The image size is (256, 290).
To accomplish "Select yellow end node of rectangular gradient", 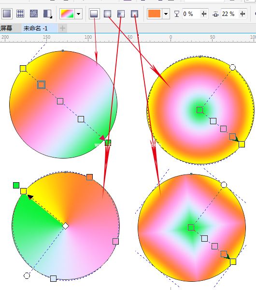I will coord(233,261).
